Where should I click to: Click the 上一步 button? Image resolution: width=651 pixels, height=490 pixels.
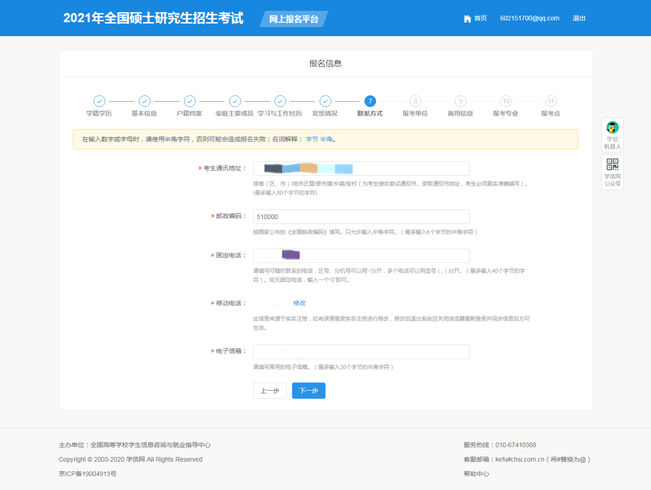coord(269,390)
